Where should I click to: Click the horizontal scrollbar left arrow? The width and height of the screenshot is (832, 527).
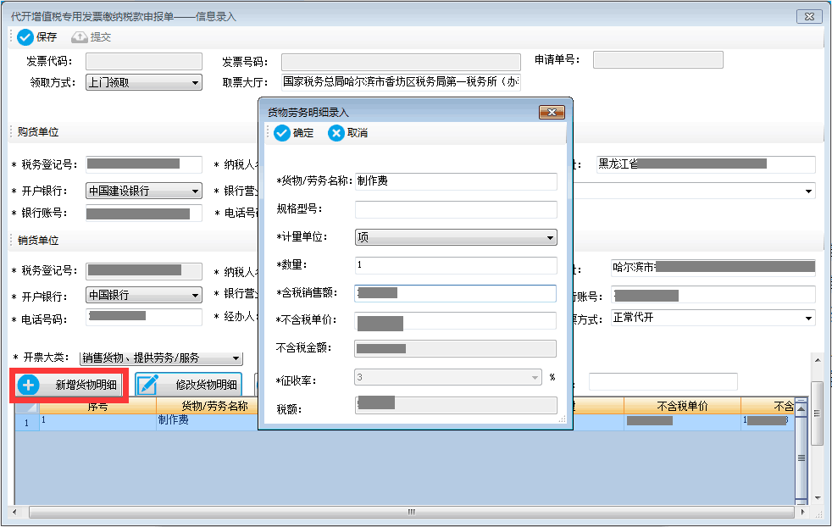click(14, 512)
